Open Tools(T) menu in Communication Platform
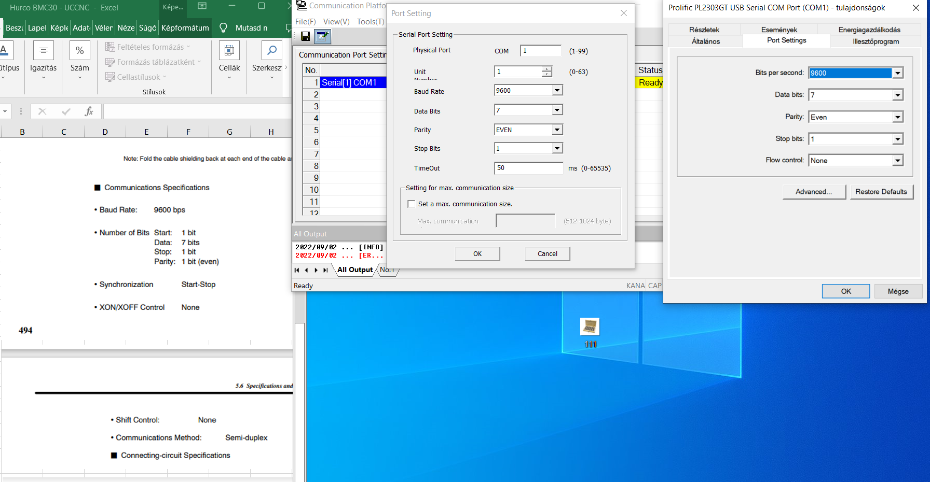This screenshot has width=930, height=482. [x=371, y=21]
